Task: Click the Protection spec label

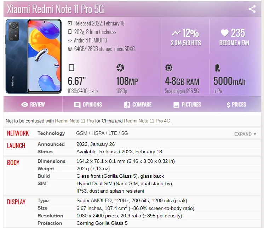Action: click(50, 223)
